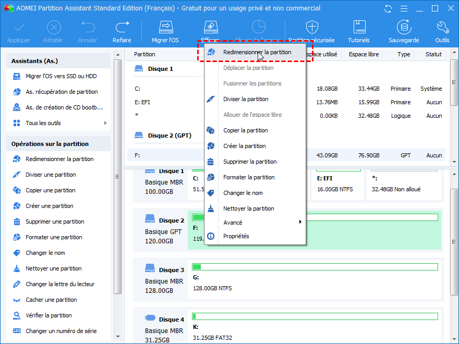Select Disque 3 Basique MBR disk label
The height and width of the screenshot is (344, 459).
(x=164, y=279)
